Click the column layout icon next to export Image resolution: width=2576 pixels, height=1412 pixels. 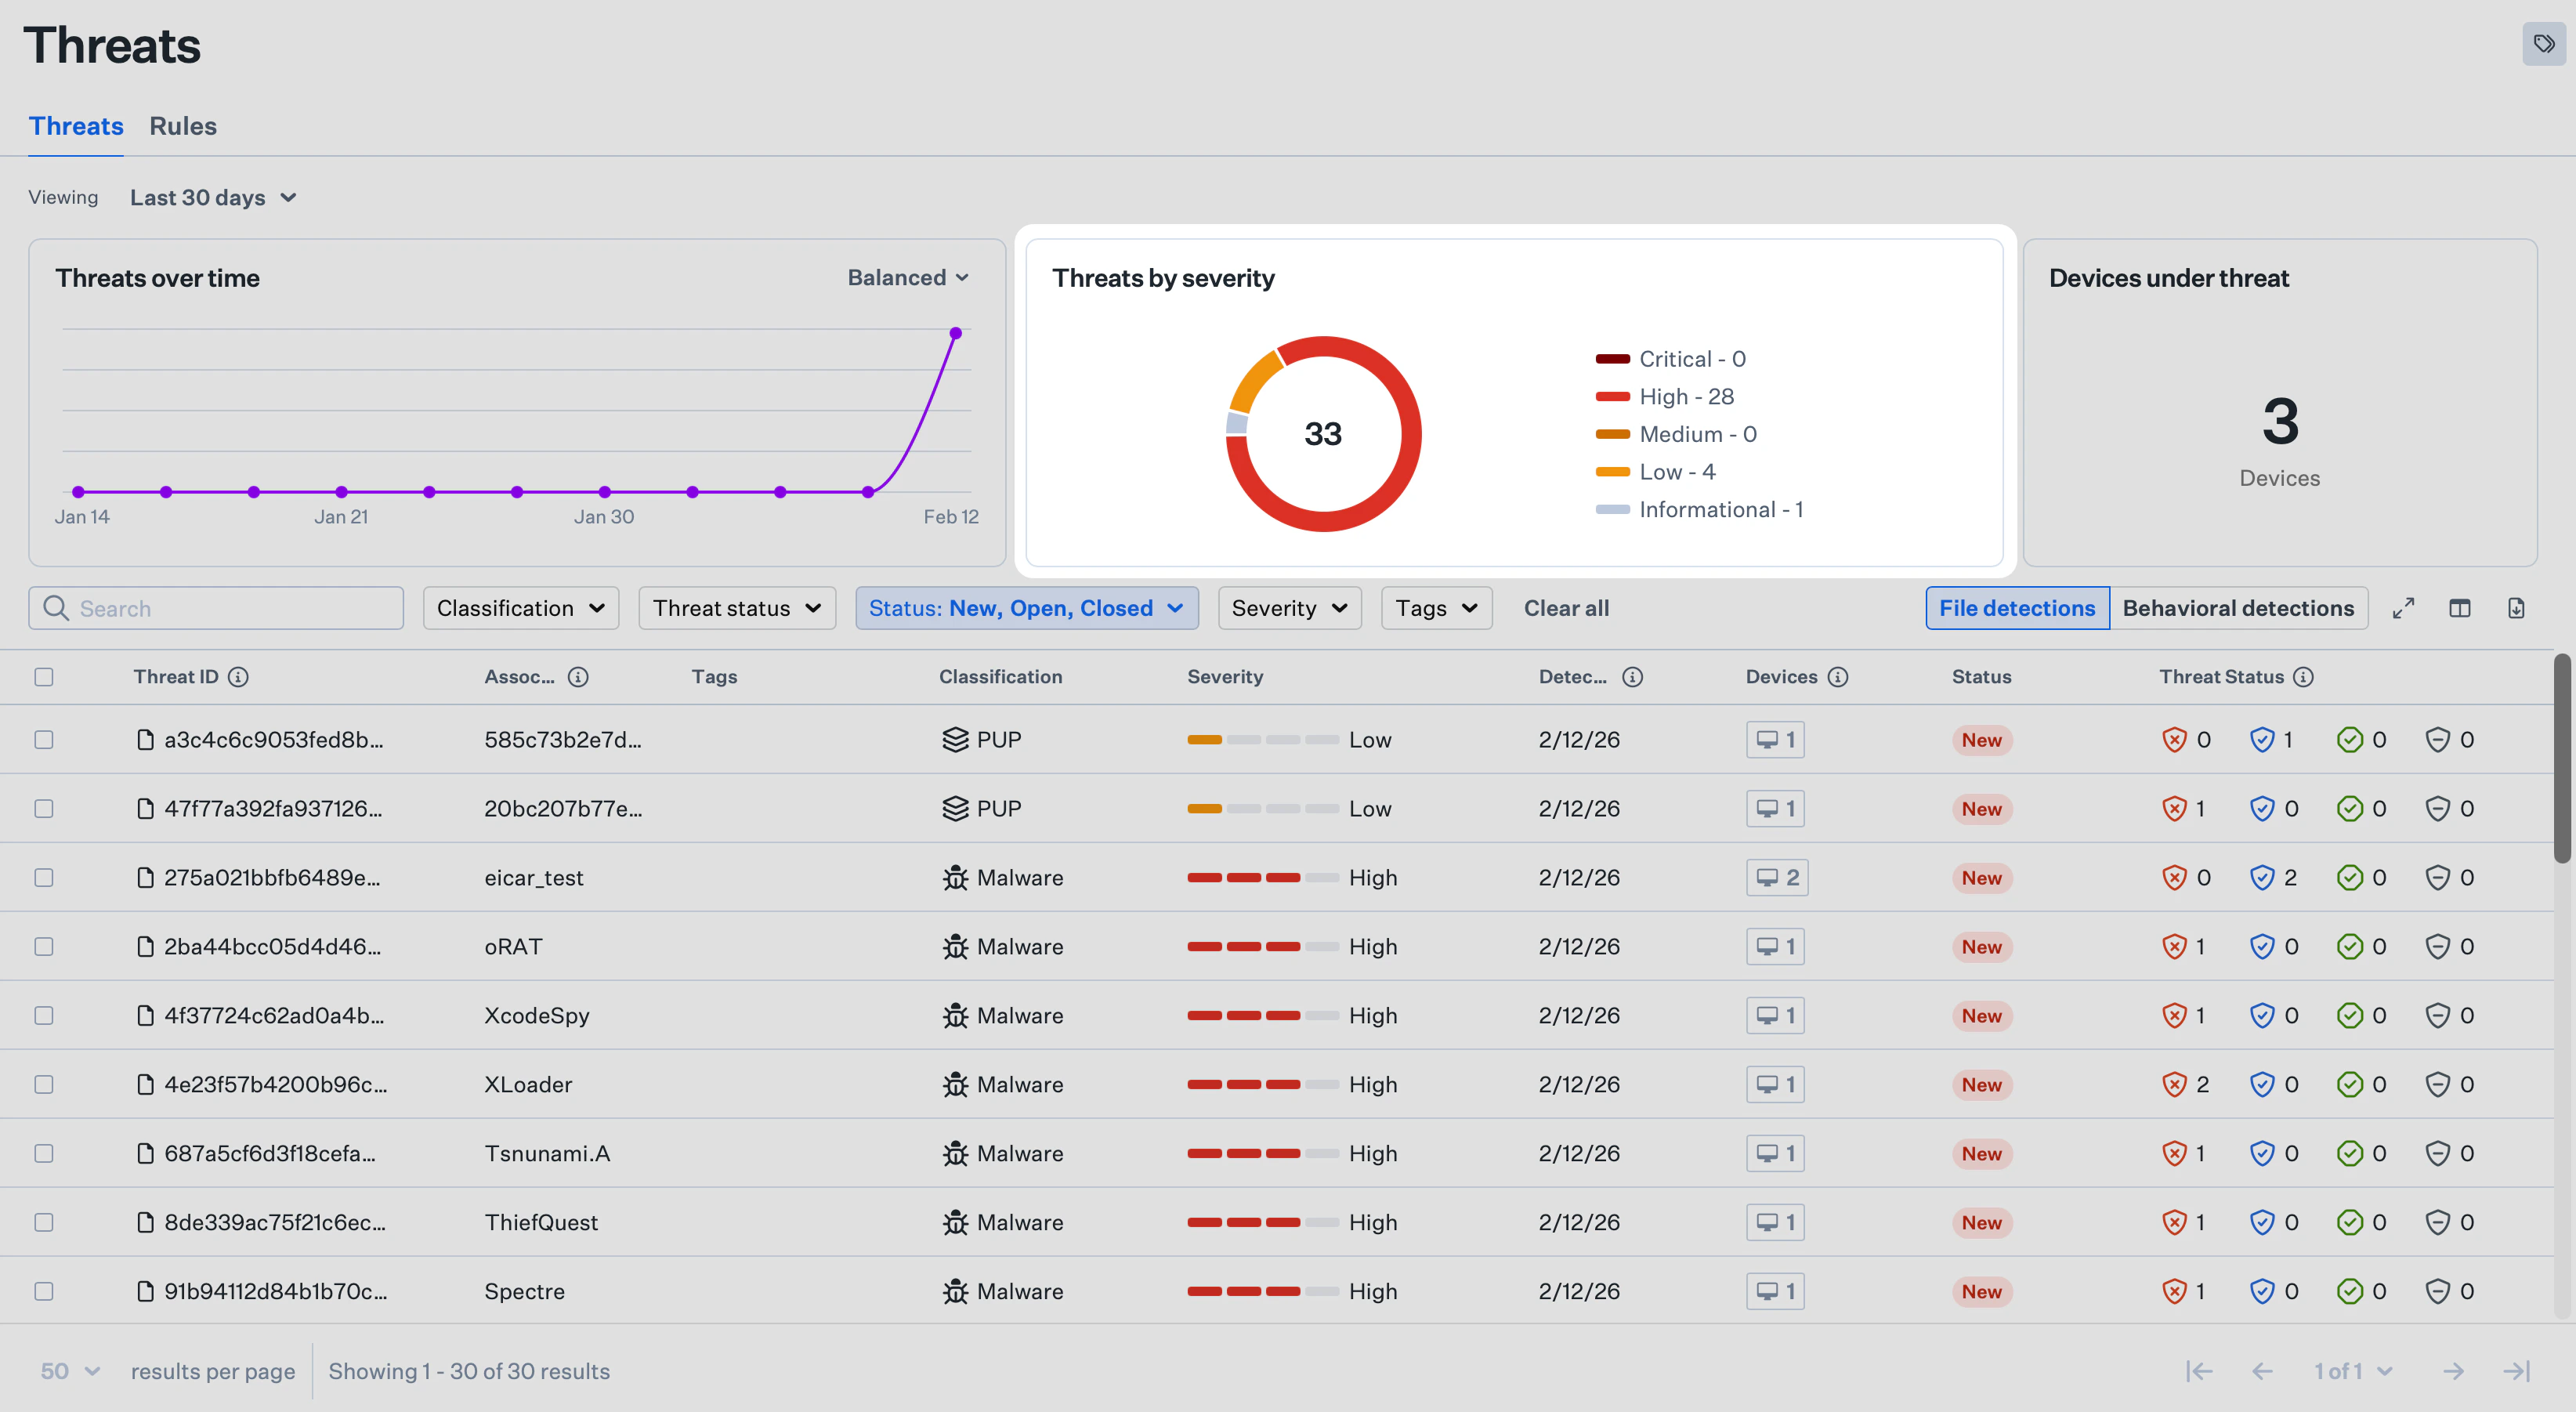[x=2461, y=608]
